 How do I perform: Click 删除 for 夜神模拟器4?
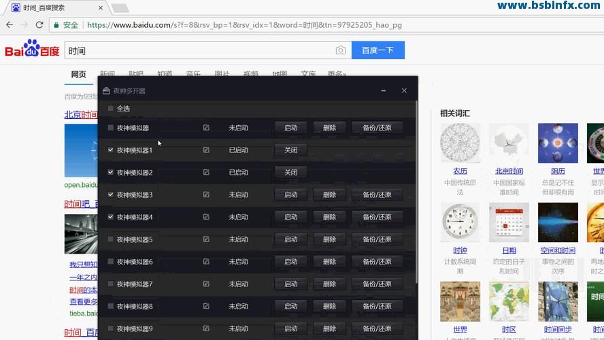pyautogui.click(x=329, y=217)
